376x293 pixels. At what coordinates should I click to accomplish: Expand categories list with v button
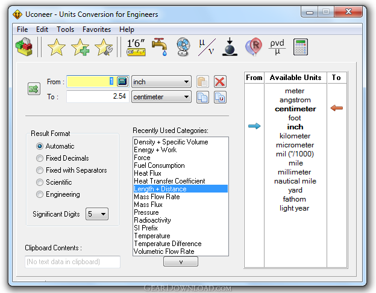[x=181, y=262]
